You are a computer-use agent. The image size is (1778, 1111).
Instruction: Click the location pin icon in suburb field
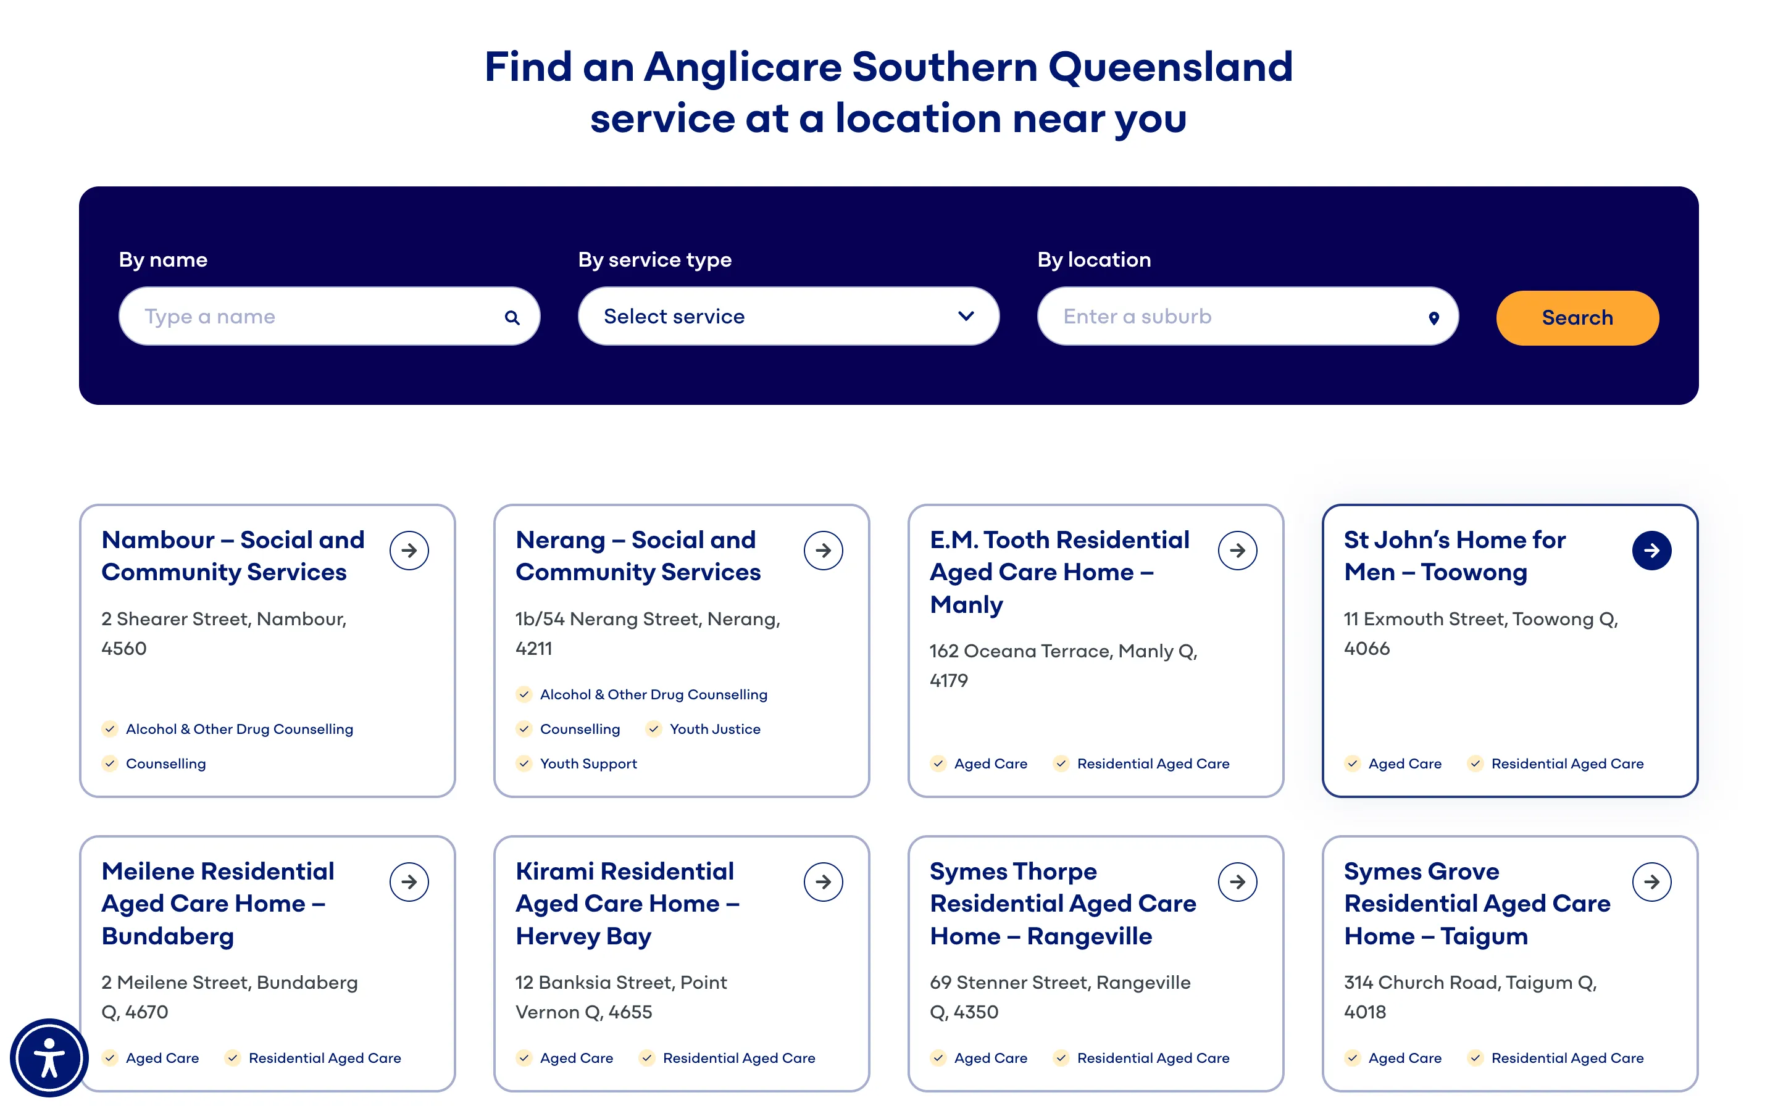click(x=1433, y=317)
